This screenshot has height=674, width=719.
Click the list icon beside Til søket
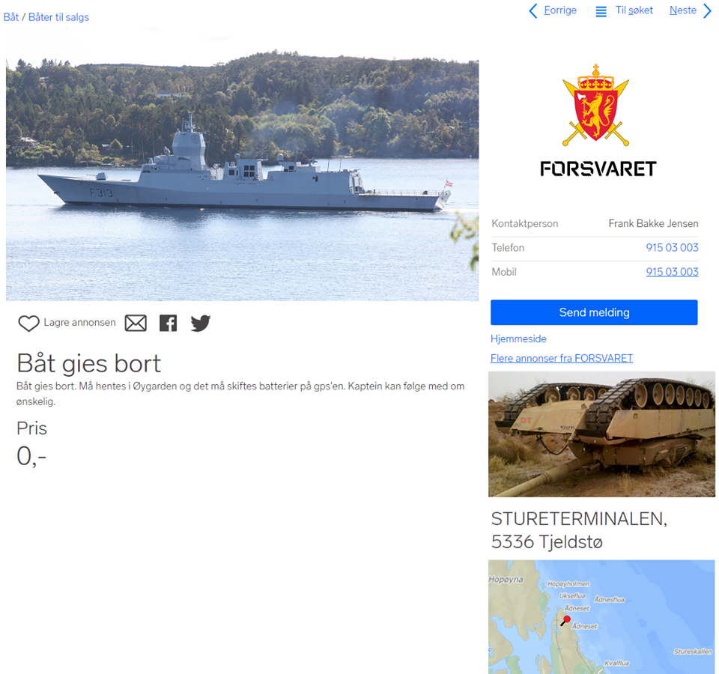601,11
